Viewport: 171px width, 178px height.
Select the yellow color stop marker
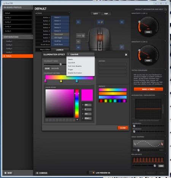61,81
